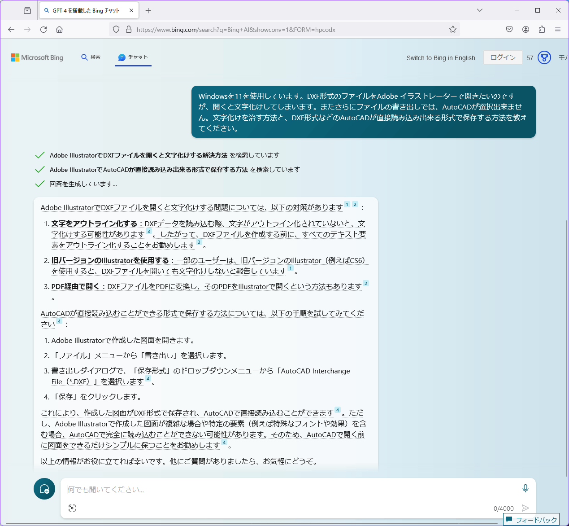
Task: Open the Firefox application menu
Action: (558, 30)
